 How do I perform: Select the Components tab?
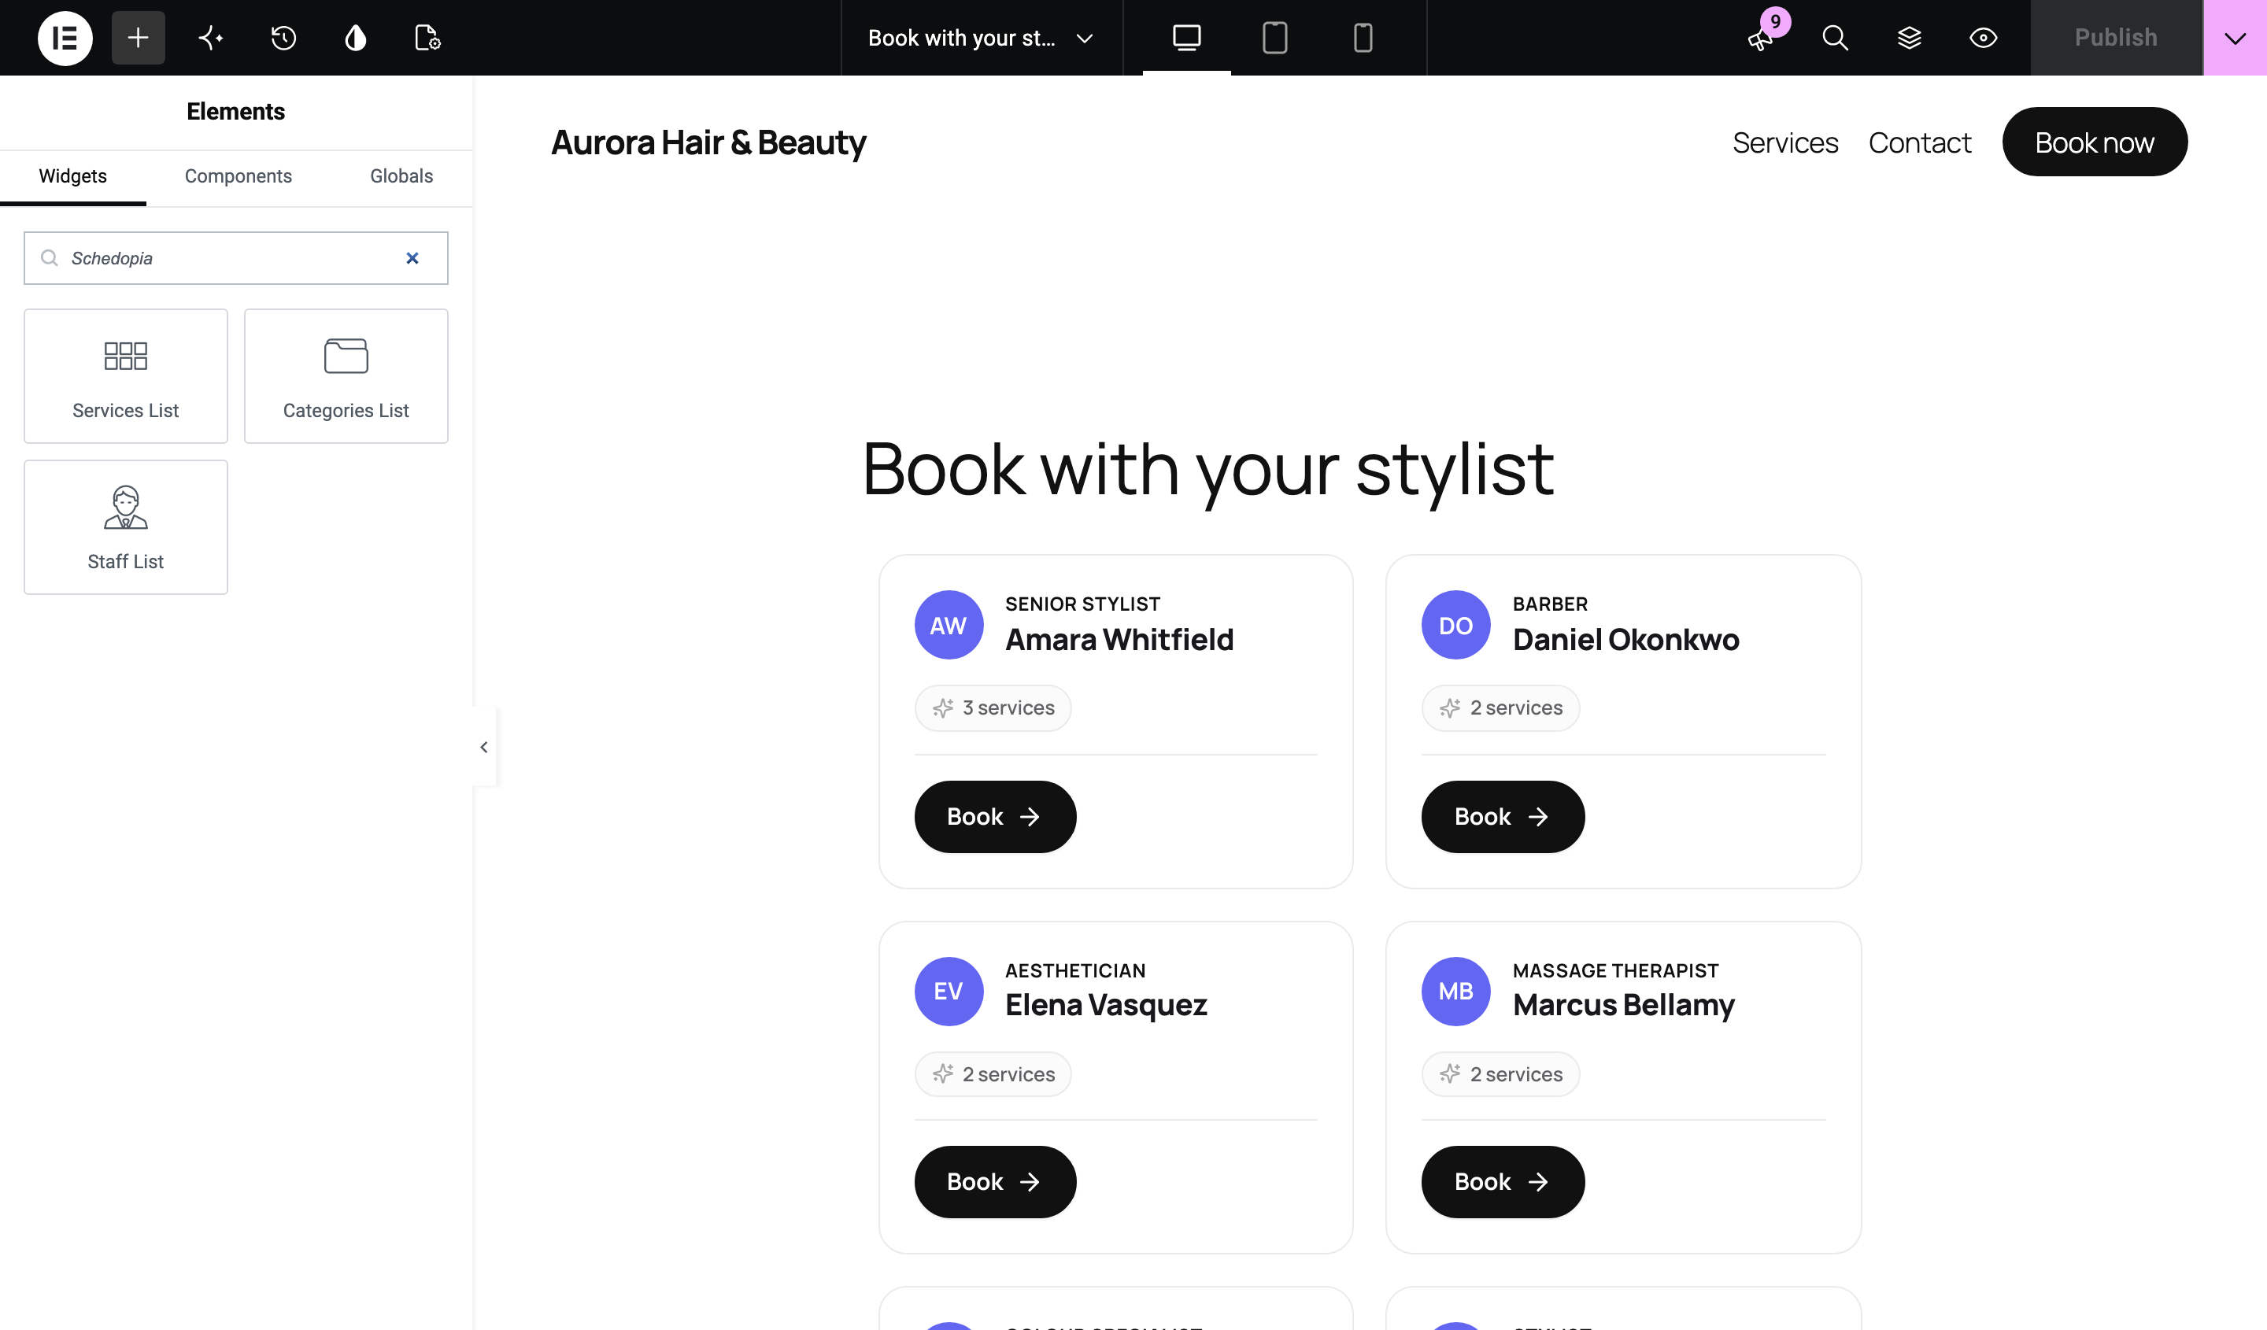[x=239, y=176]
